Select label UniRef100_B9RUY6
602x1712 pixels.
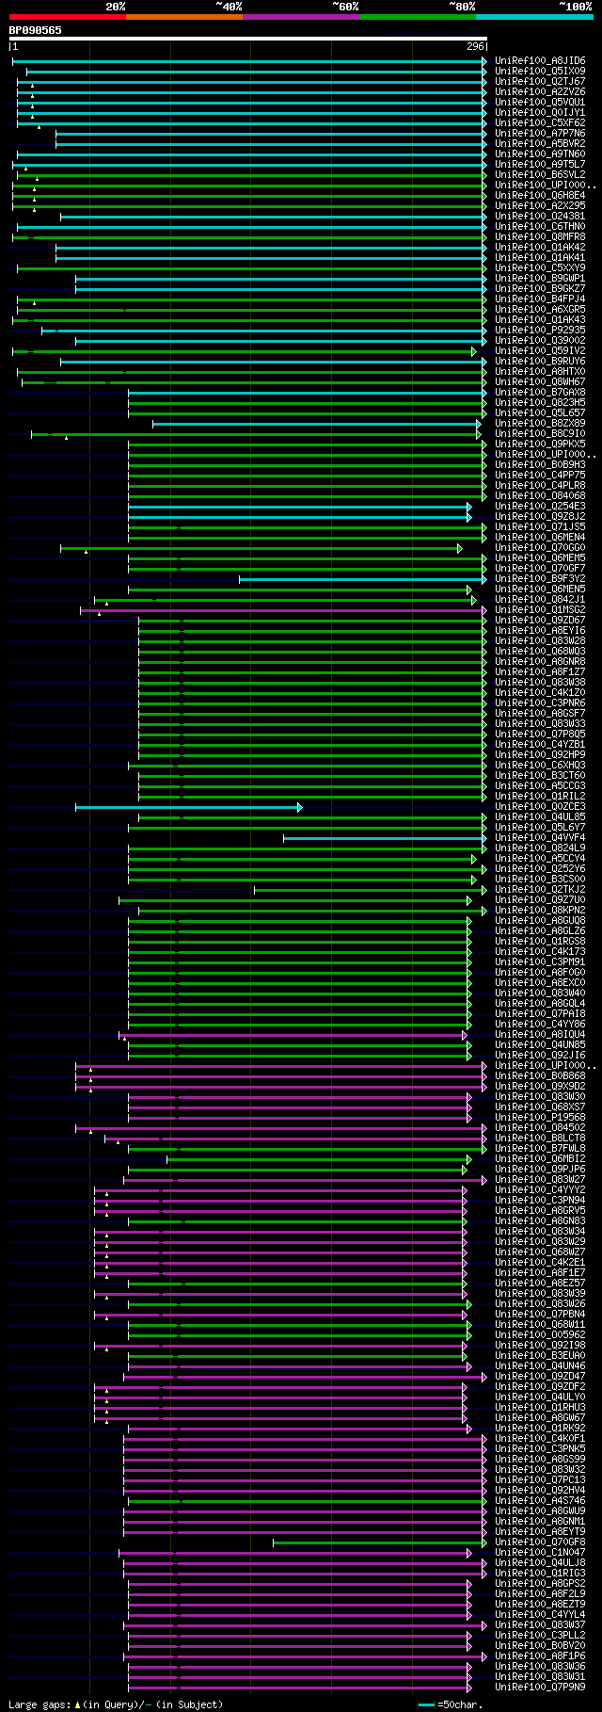point(540,362)
